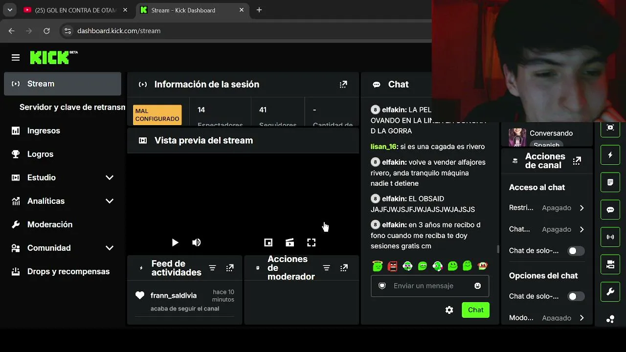Toggle Chat de solo switch under Acceso al chat

coord(576,251)
